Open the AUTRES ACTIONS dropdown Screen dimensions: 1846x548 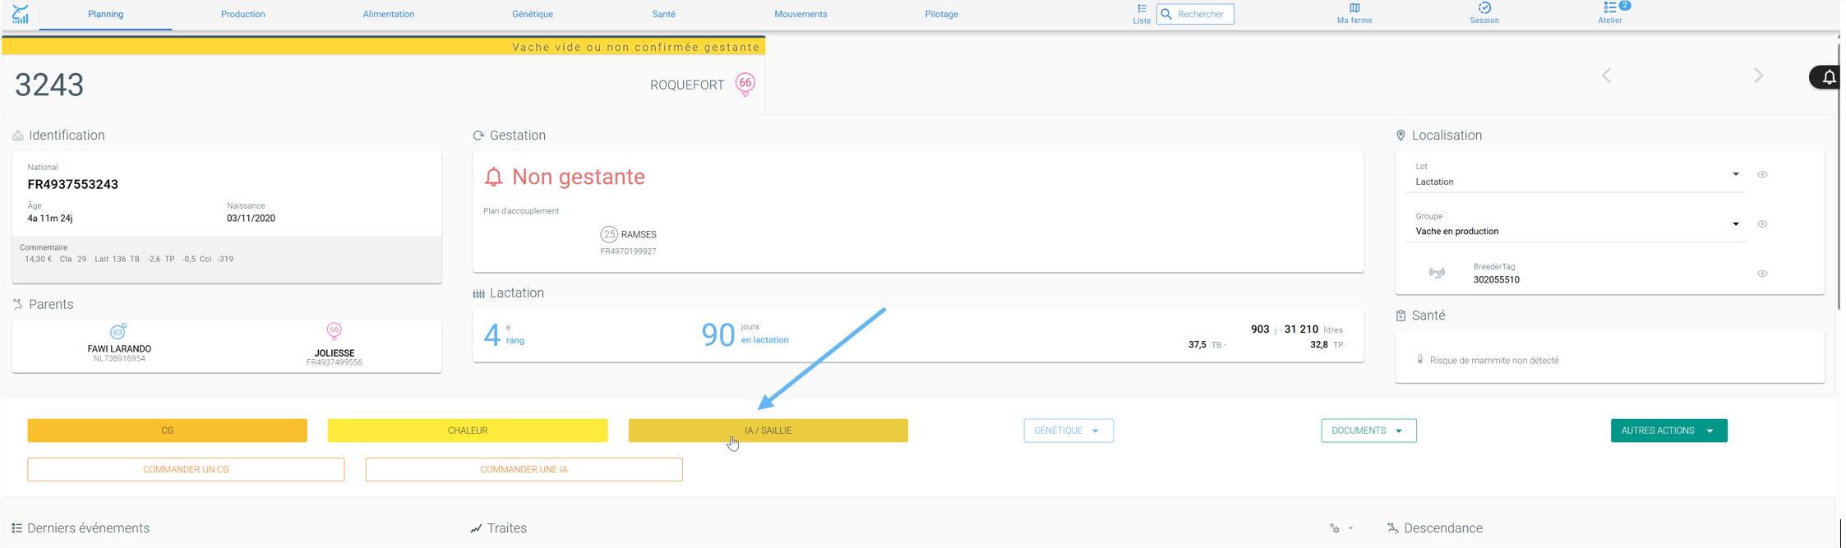click(x=1668, y=431)
